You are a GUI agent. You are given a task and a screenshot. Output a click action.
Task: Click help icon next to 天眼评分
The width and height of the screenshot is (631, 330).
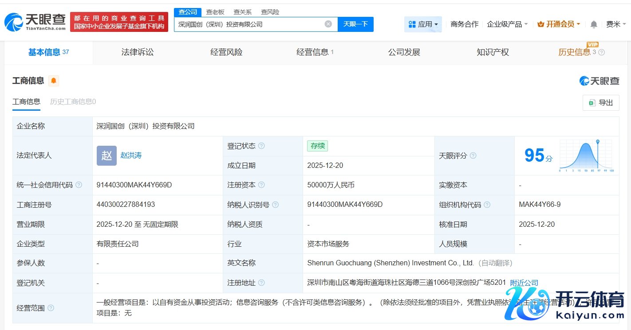[x=473, y=156]
